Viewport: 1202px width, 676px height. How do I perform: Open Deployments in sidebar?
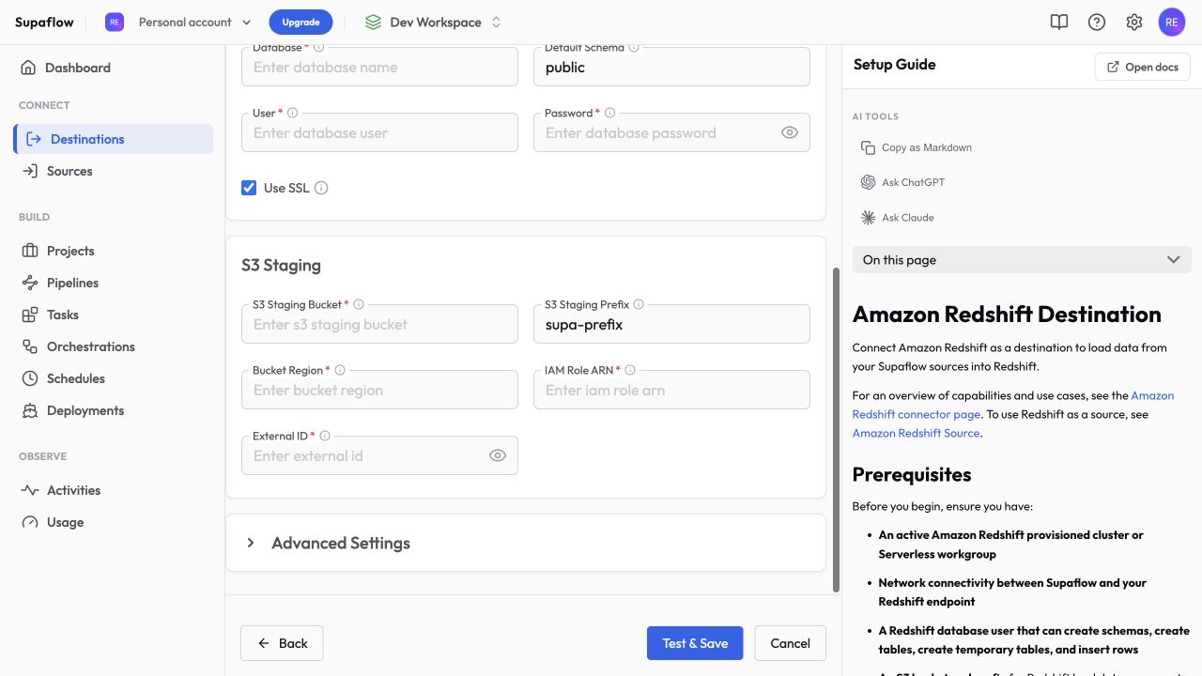113,410
